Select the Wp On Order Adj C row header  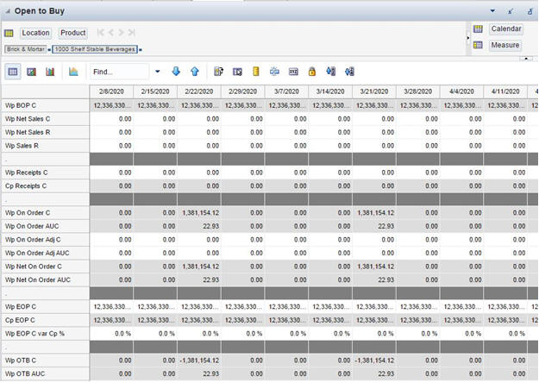tap(46, 240)
